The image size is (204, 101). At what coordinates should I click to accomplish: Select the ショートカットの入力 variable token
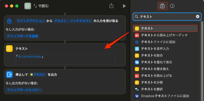point(30,57)
